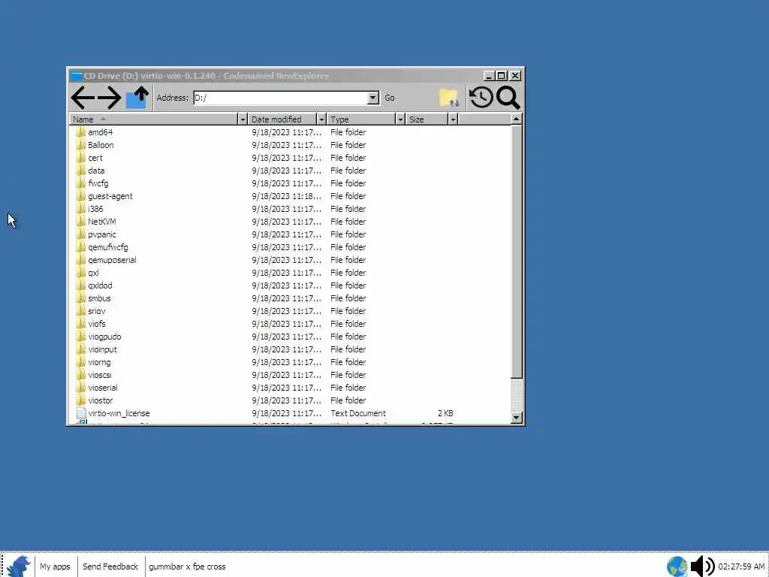Select the viorng folder
Viewport: 769px width, 577px height.
click(x=100, y=361)
